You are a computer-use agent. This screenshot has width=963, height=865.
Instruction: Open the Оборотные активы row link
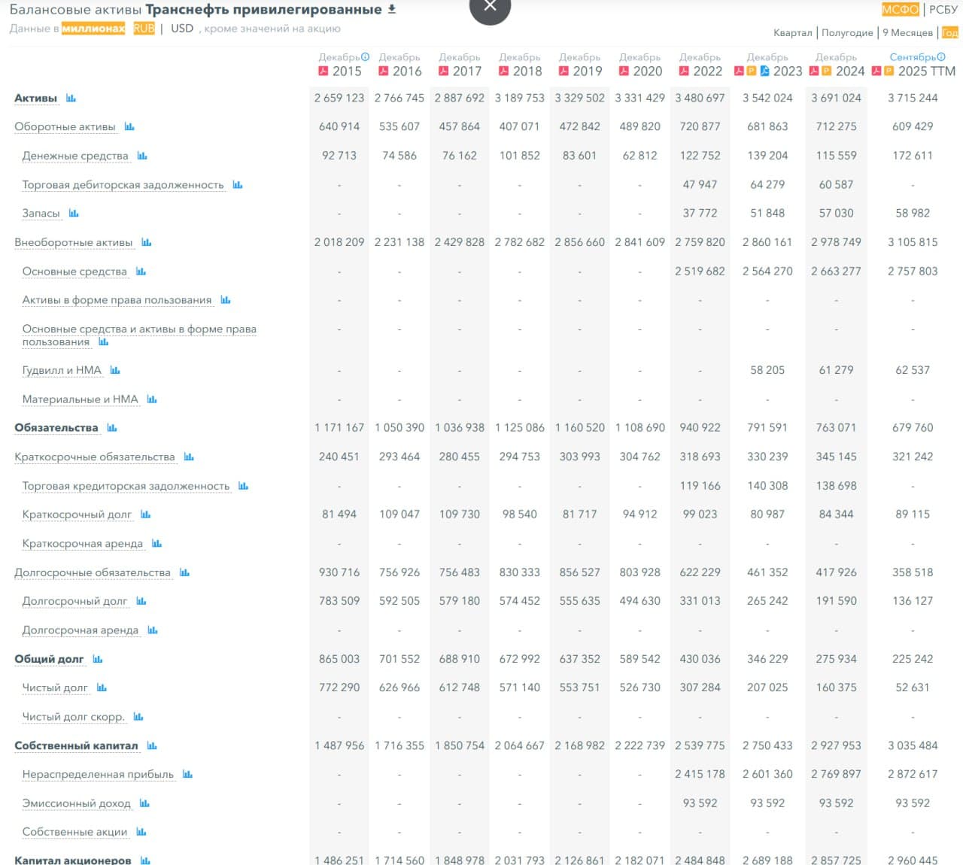[65, 126]
